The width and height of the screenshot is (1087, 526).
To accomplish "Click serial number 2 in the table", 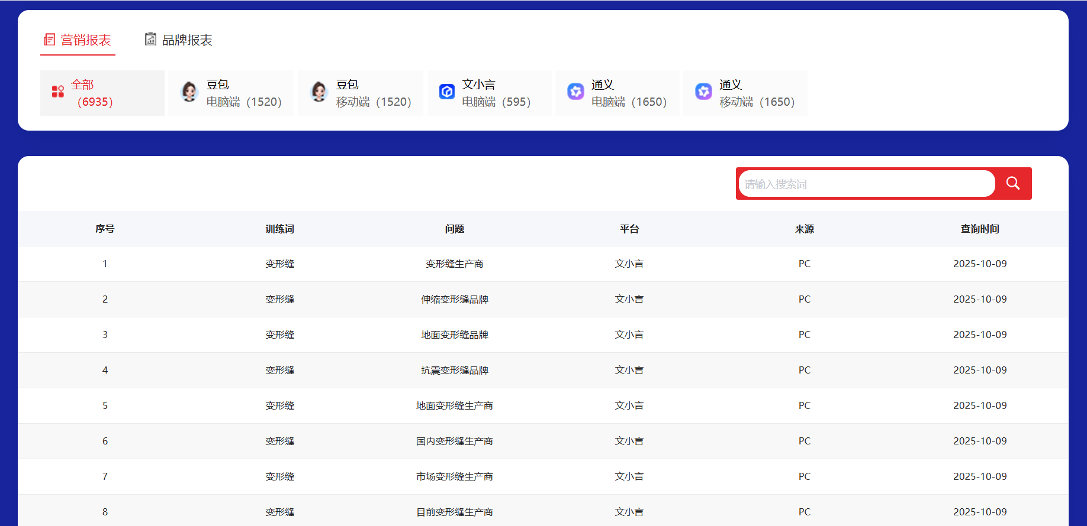I will tap(105, 299).
